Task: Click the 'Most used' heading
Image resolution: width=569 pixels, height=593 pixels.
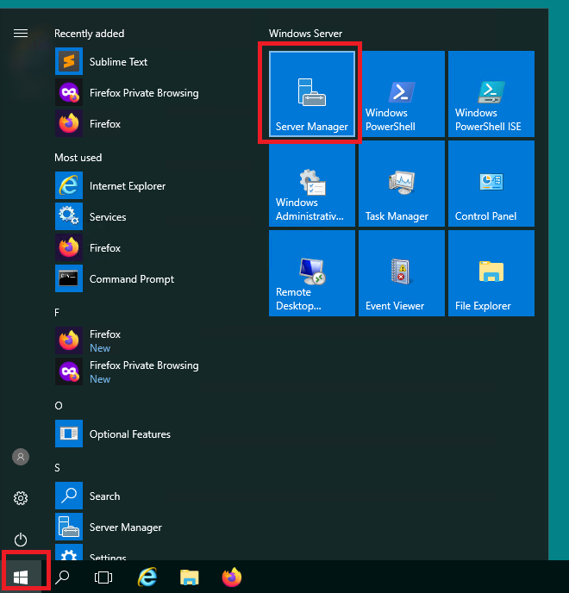Action: click(78, 158)
